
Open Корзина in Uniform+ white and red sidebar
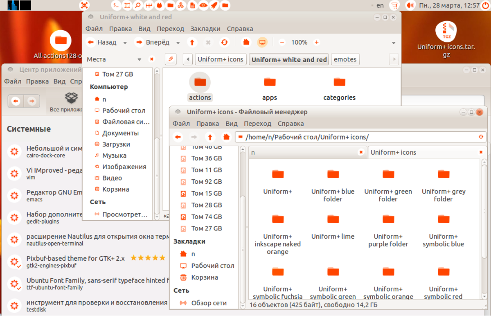116,189
